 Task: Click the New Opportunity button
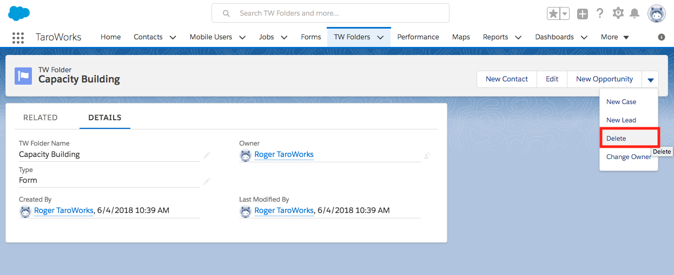coord(604,79)
